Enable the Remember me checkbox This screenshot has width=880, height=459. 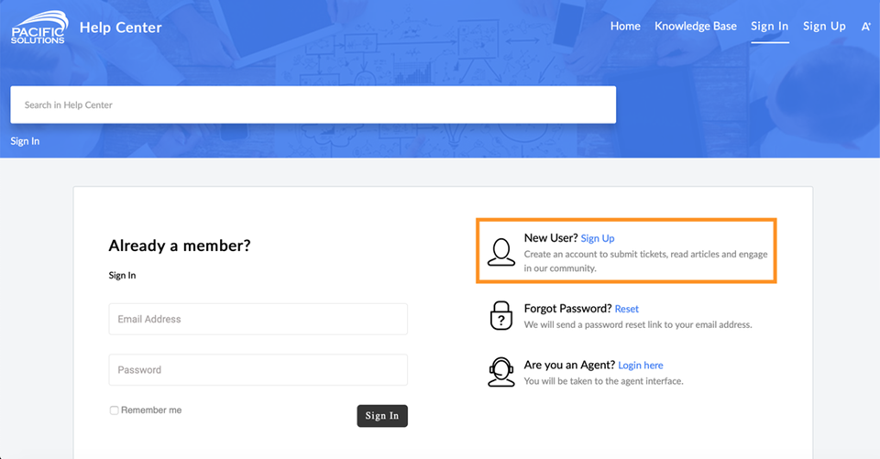coord(114,410)
